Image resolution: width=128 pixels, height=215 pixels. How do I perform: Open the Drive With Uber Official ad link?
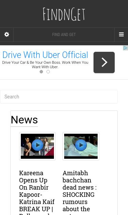tap(45, 55)
